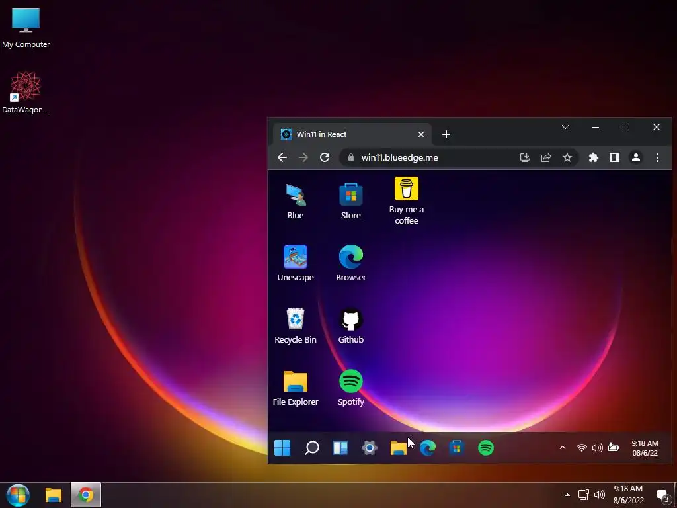Open the Win11 Start menu button
Viewport: 677px width, 508px height.
(282, 448)
